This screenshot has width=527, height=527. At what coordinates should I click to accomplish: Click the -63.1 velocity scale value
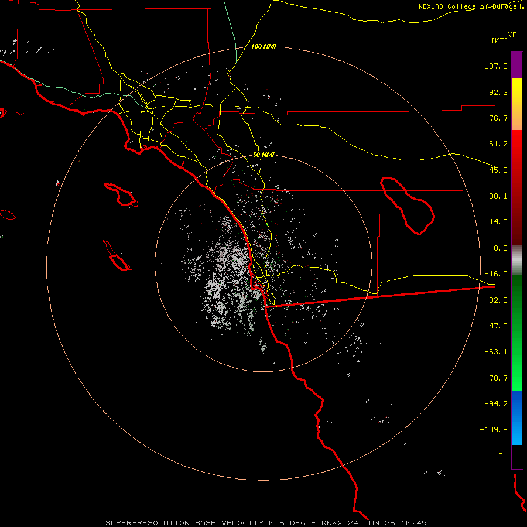(496, 352)
